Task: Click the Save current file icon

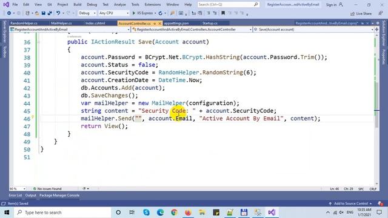Action: 43,13
